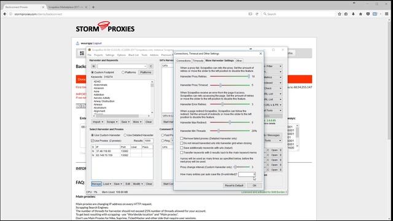This screenshot has width=393, height=221.
Task: Click the Firefox back arrow button
Action: coord(5,14)
